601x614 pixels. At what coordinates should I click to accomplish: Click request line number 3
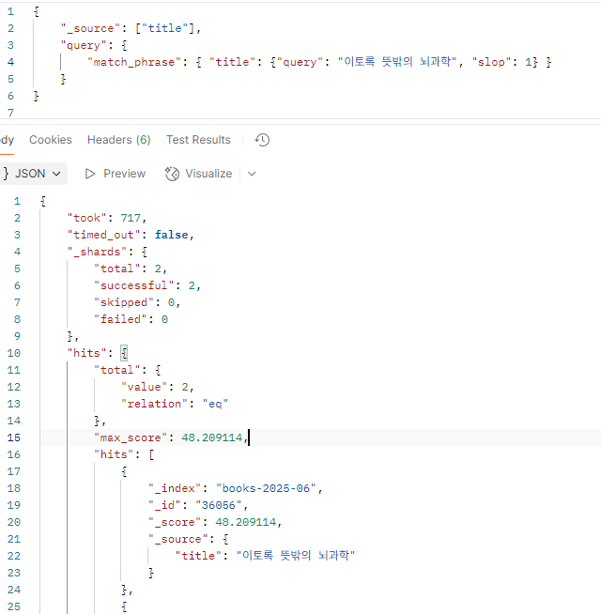point(10,45)
